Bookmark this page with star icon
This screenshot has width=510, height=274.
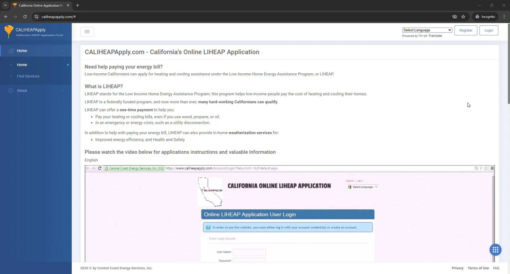click(463, 17)
